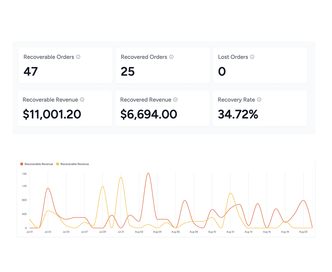Click the info icon beside Recoverable Orders

78,57
